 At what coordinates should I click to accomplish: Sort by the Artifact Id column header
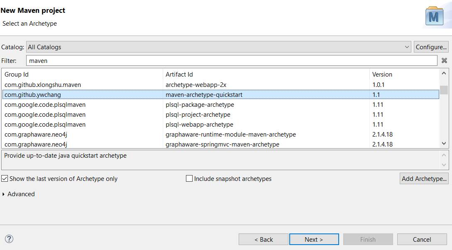coord(266,75)
